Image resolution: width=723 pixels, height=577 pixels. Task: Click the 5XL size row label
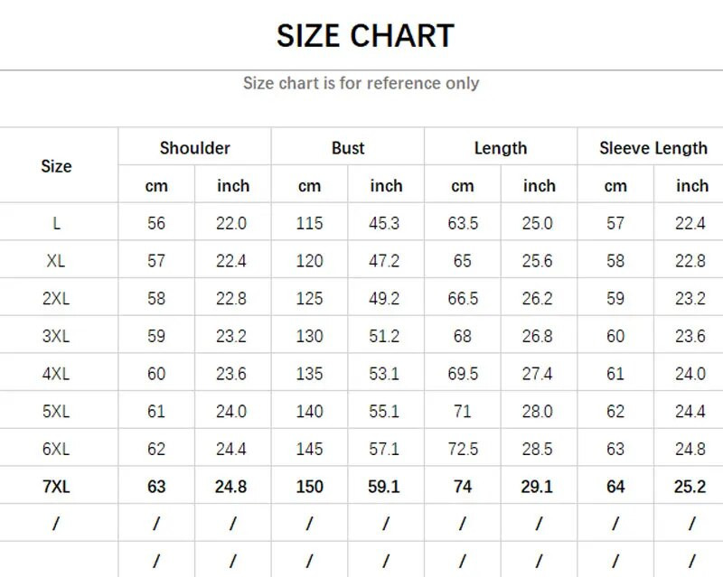coord(56,411)
